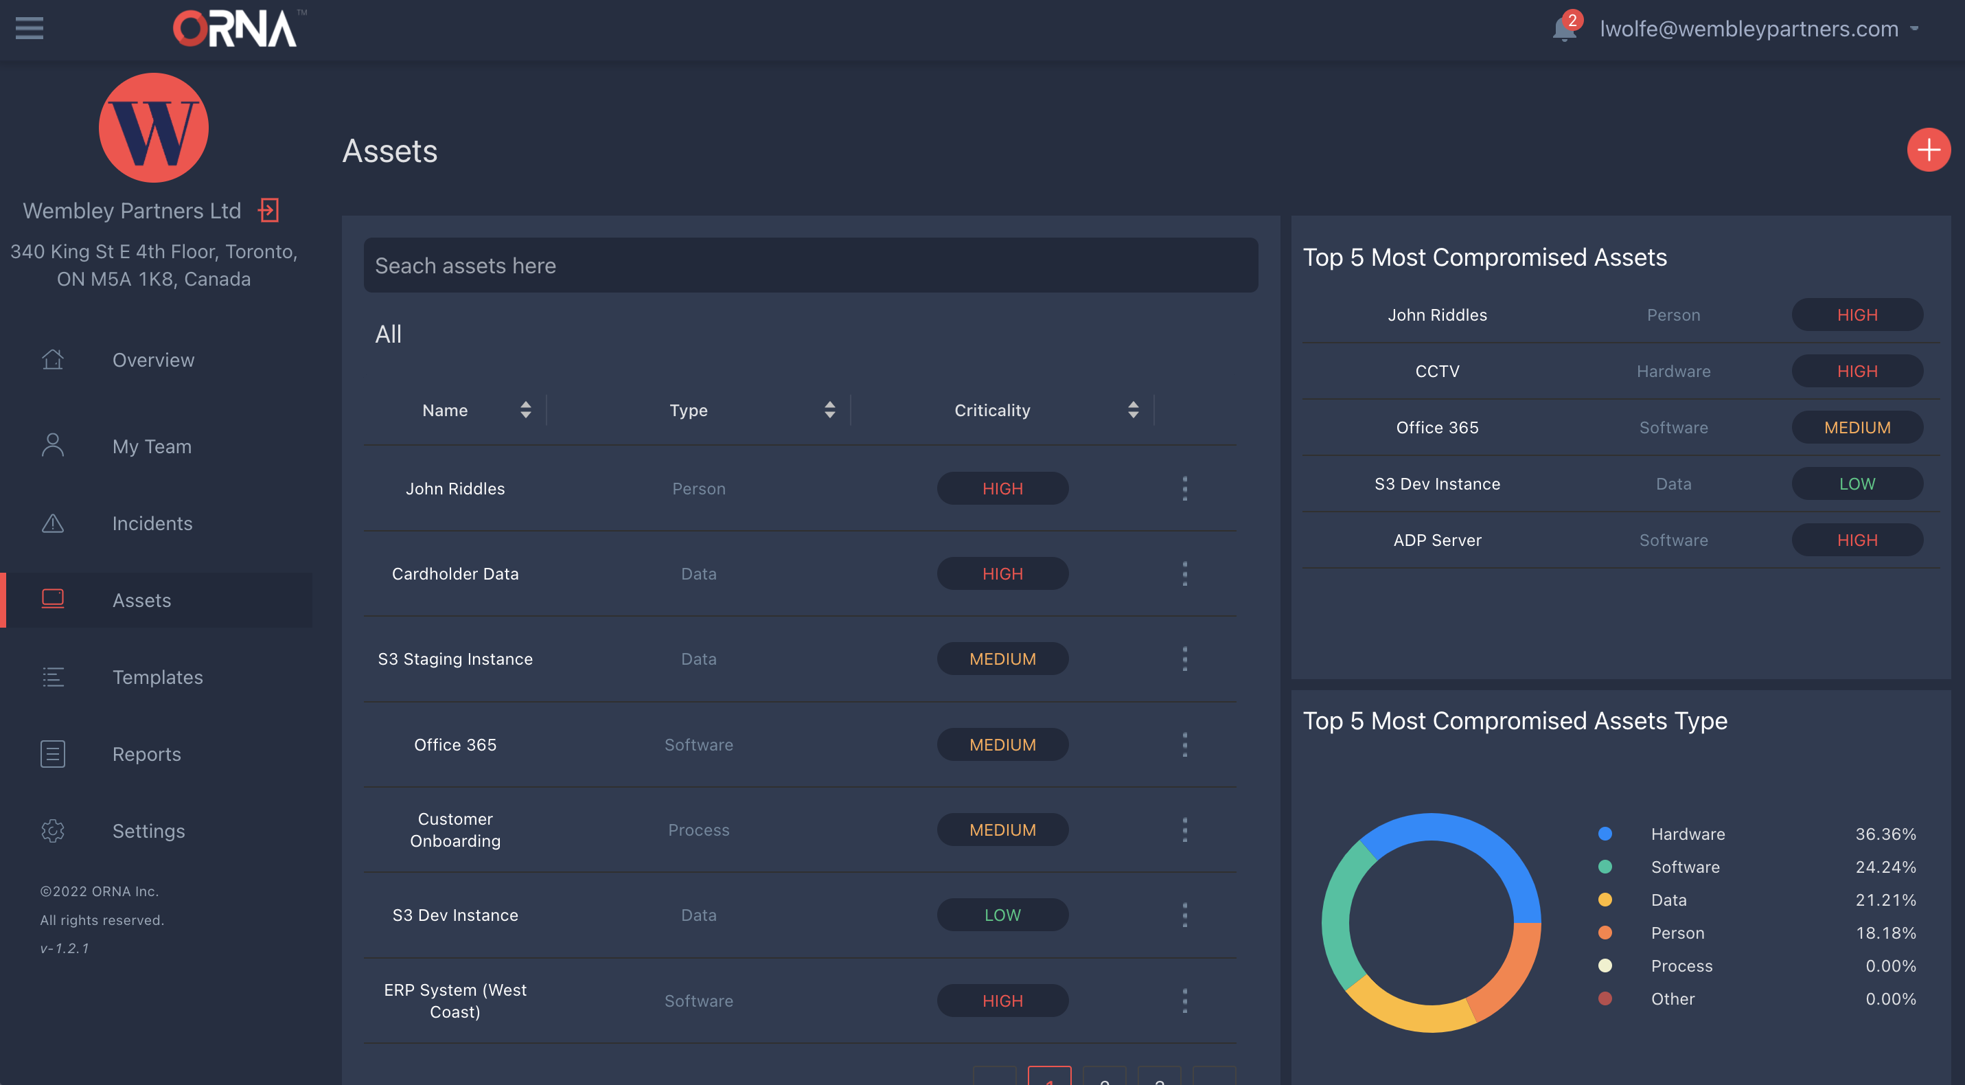Click the Settings gear icon
The image size is (1965, 1085).
click(x=53, y=831)
